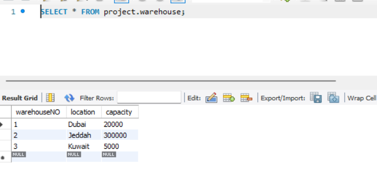Screen dimensions: 377x169
Task: Export recordset to an external file
Action: pos(316,97)
